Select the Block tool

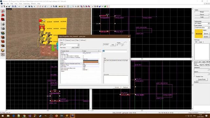(3, 29)
